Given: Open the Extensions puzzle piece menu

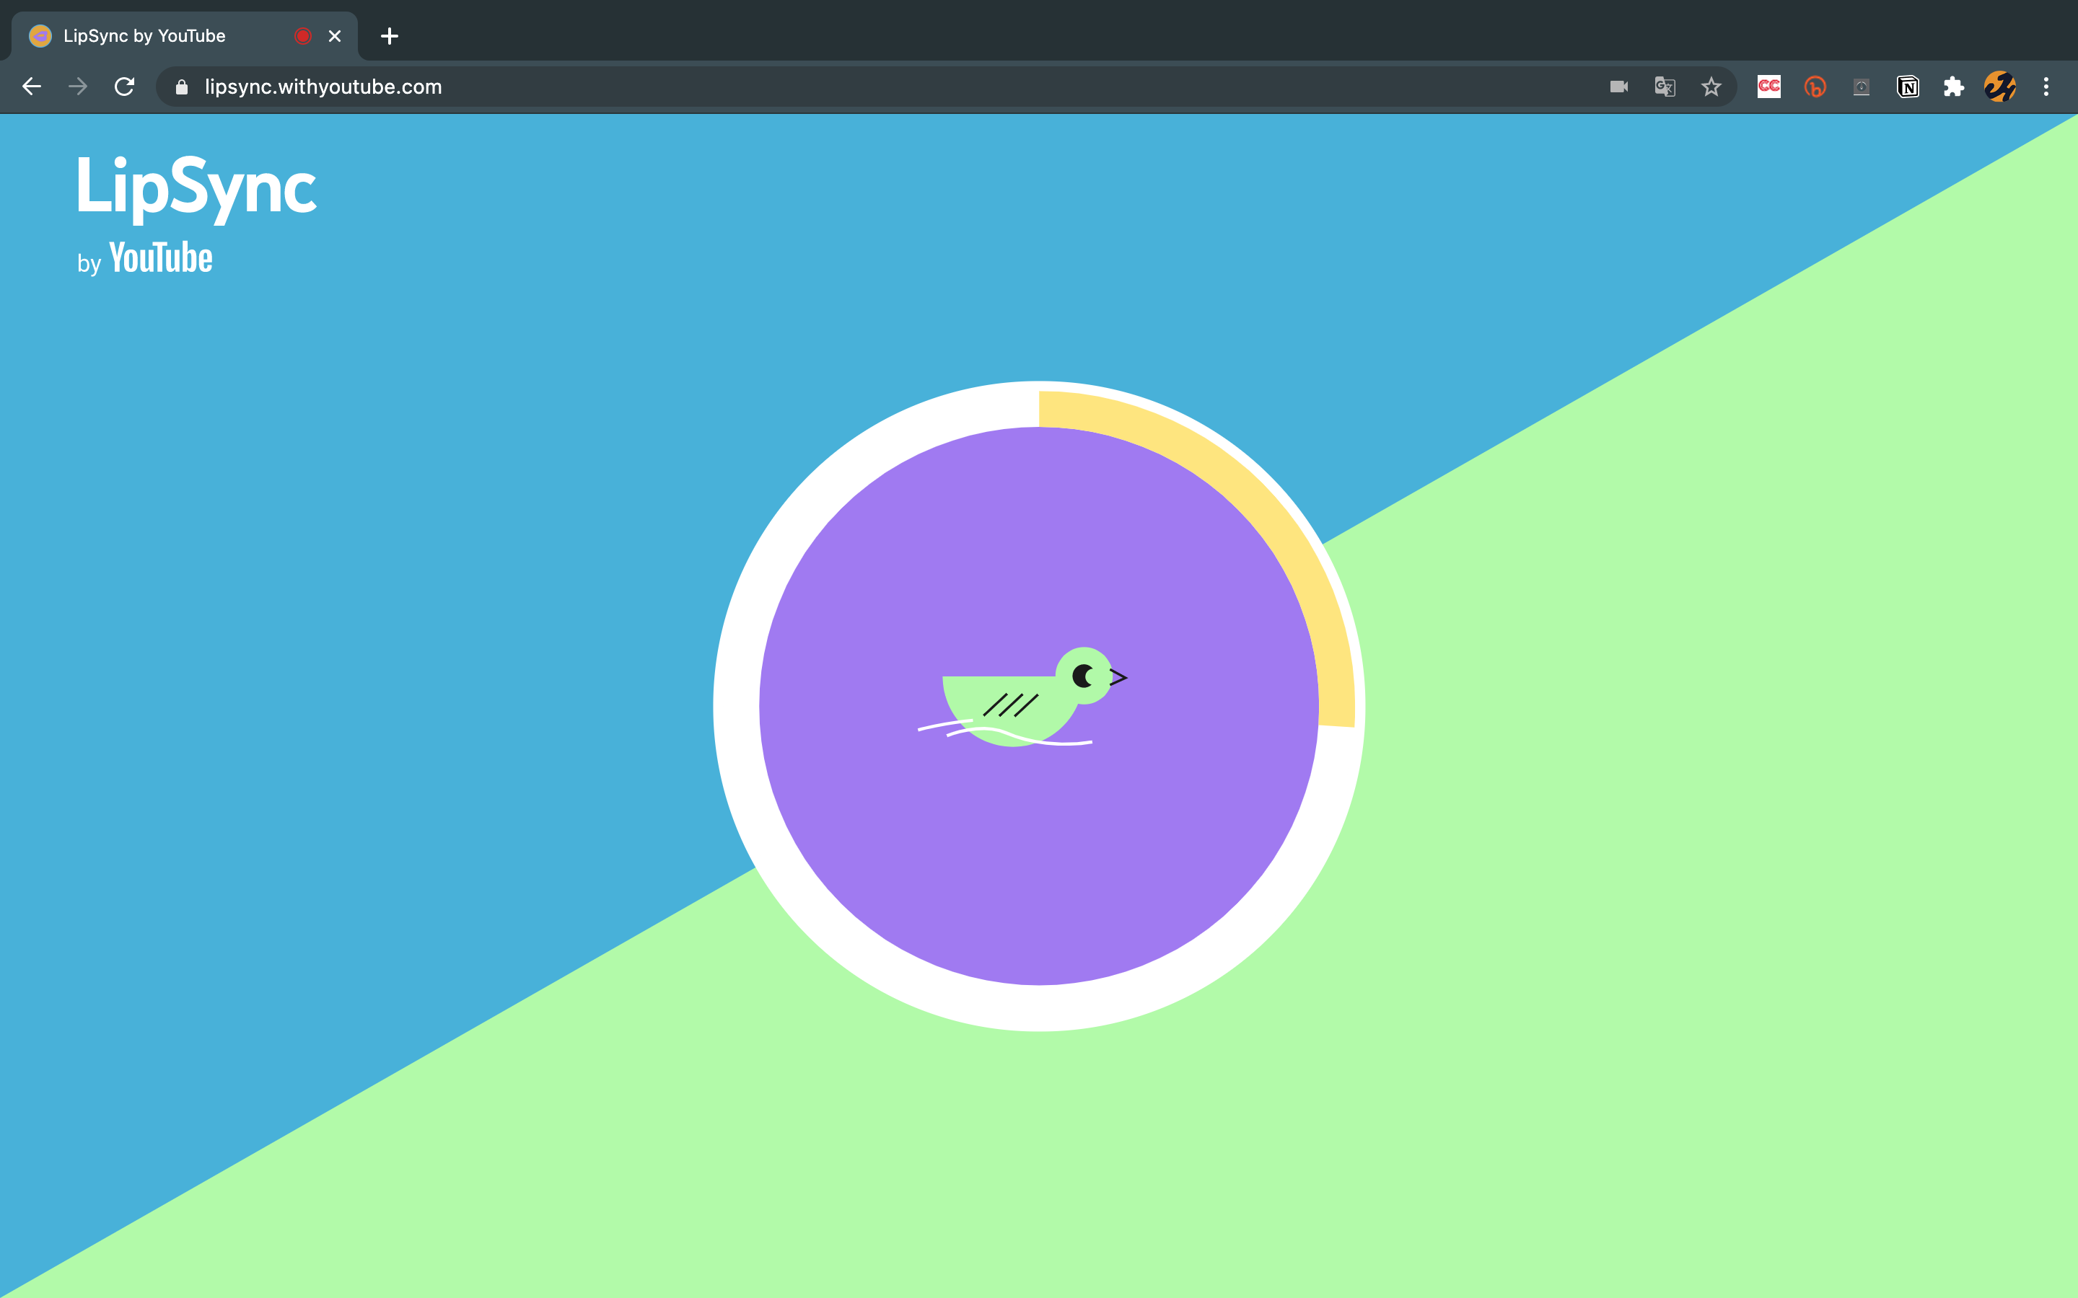Looking at the screenshot, I should 1953,87.
